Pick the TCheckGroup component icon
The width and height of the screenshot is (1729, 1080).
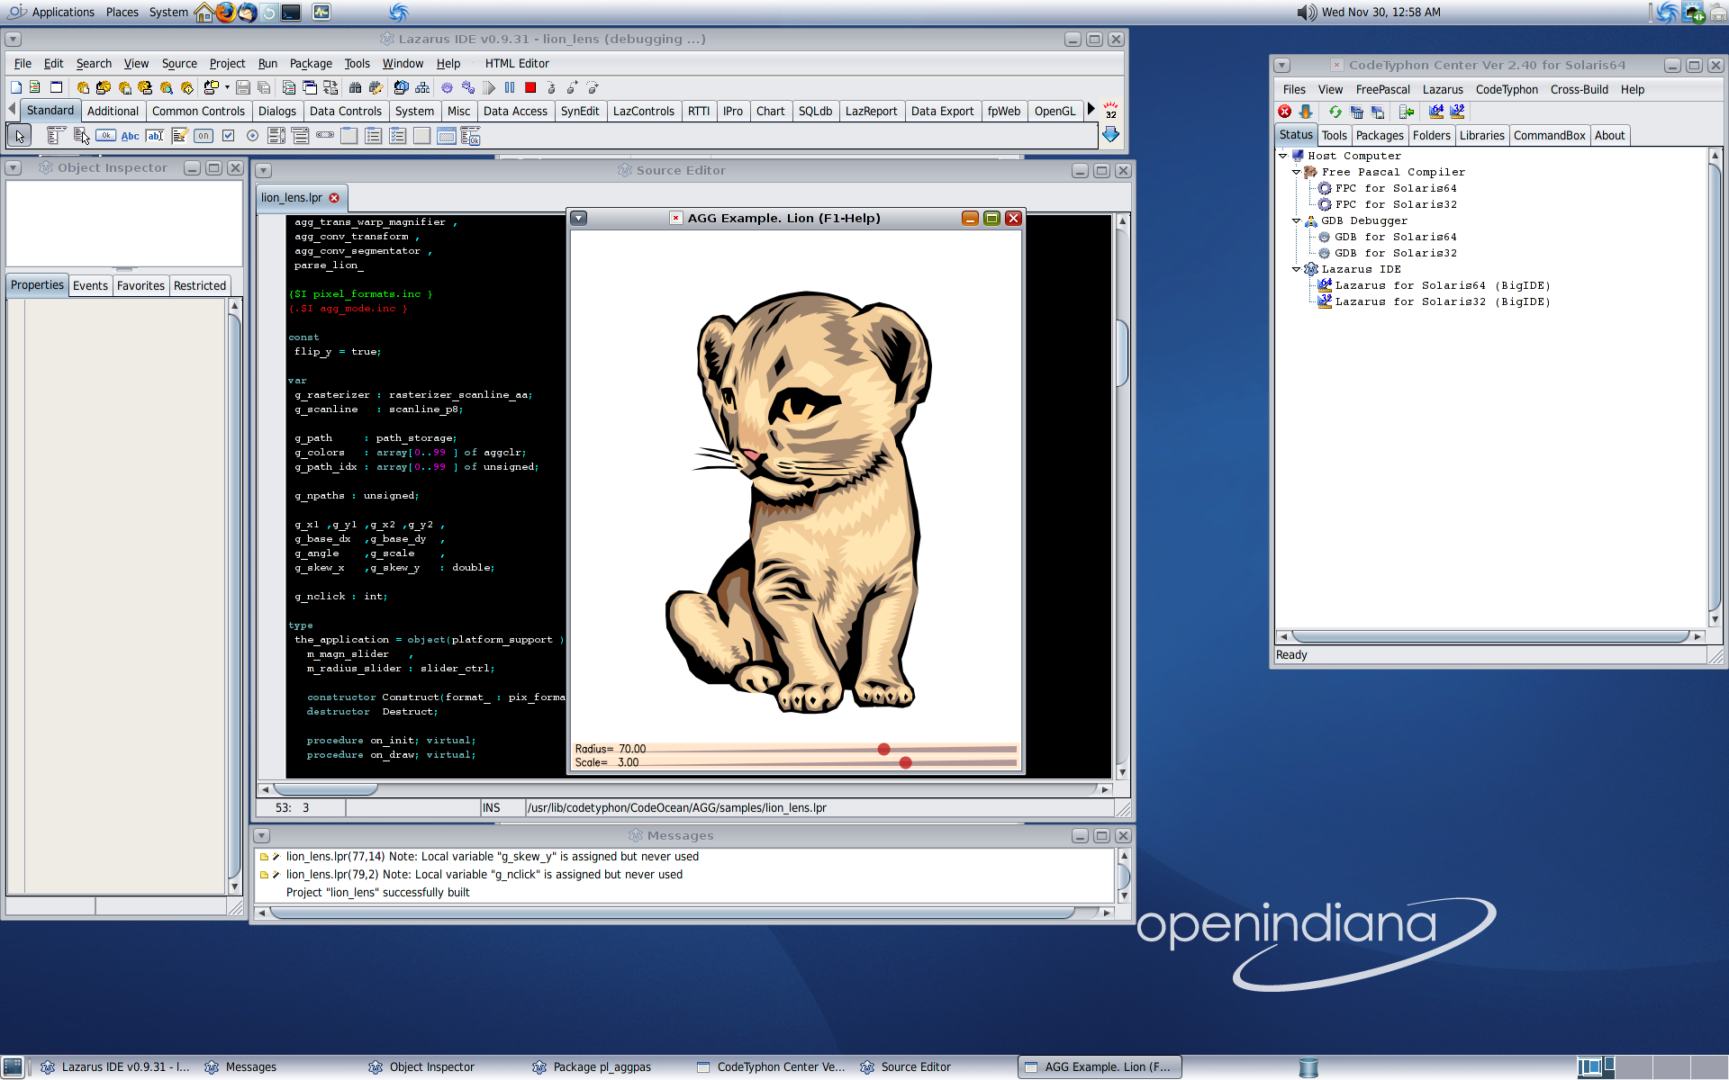pyautogui.click(x=398, y=136)
